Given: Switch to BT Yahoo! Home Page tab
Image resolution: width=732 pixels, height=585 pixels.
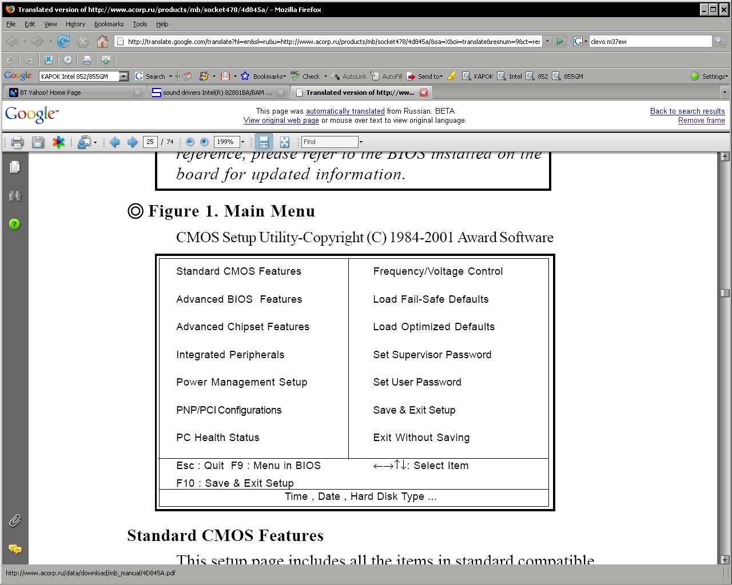Looking at the screenshot, I should pos(74,92).
